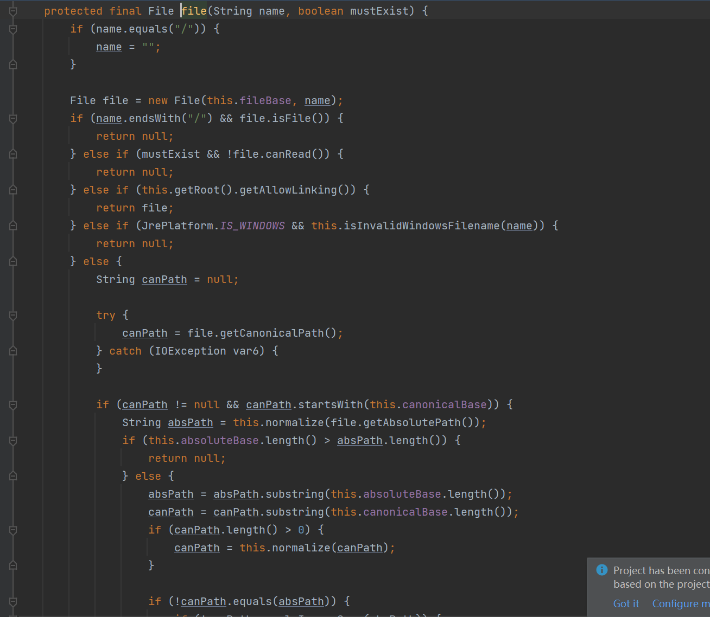
Task: Place caret on isInvalidWindowsFilename method call
Action: pos(421,226)
